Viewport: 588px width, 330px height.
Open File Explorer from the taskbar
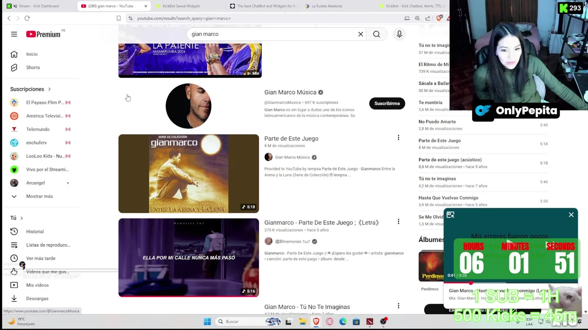pyautogui.click(x=302, y=321)
